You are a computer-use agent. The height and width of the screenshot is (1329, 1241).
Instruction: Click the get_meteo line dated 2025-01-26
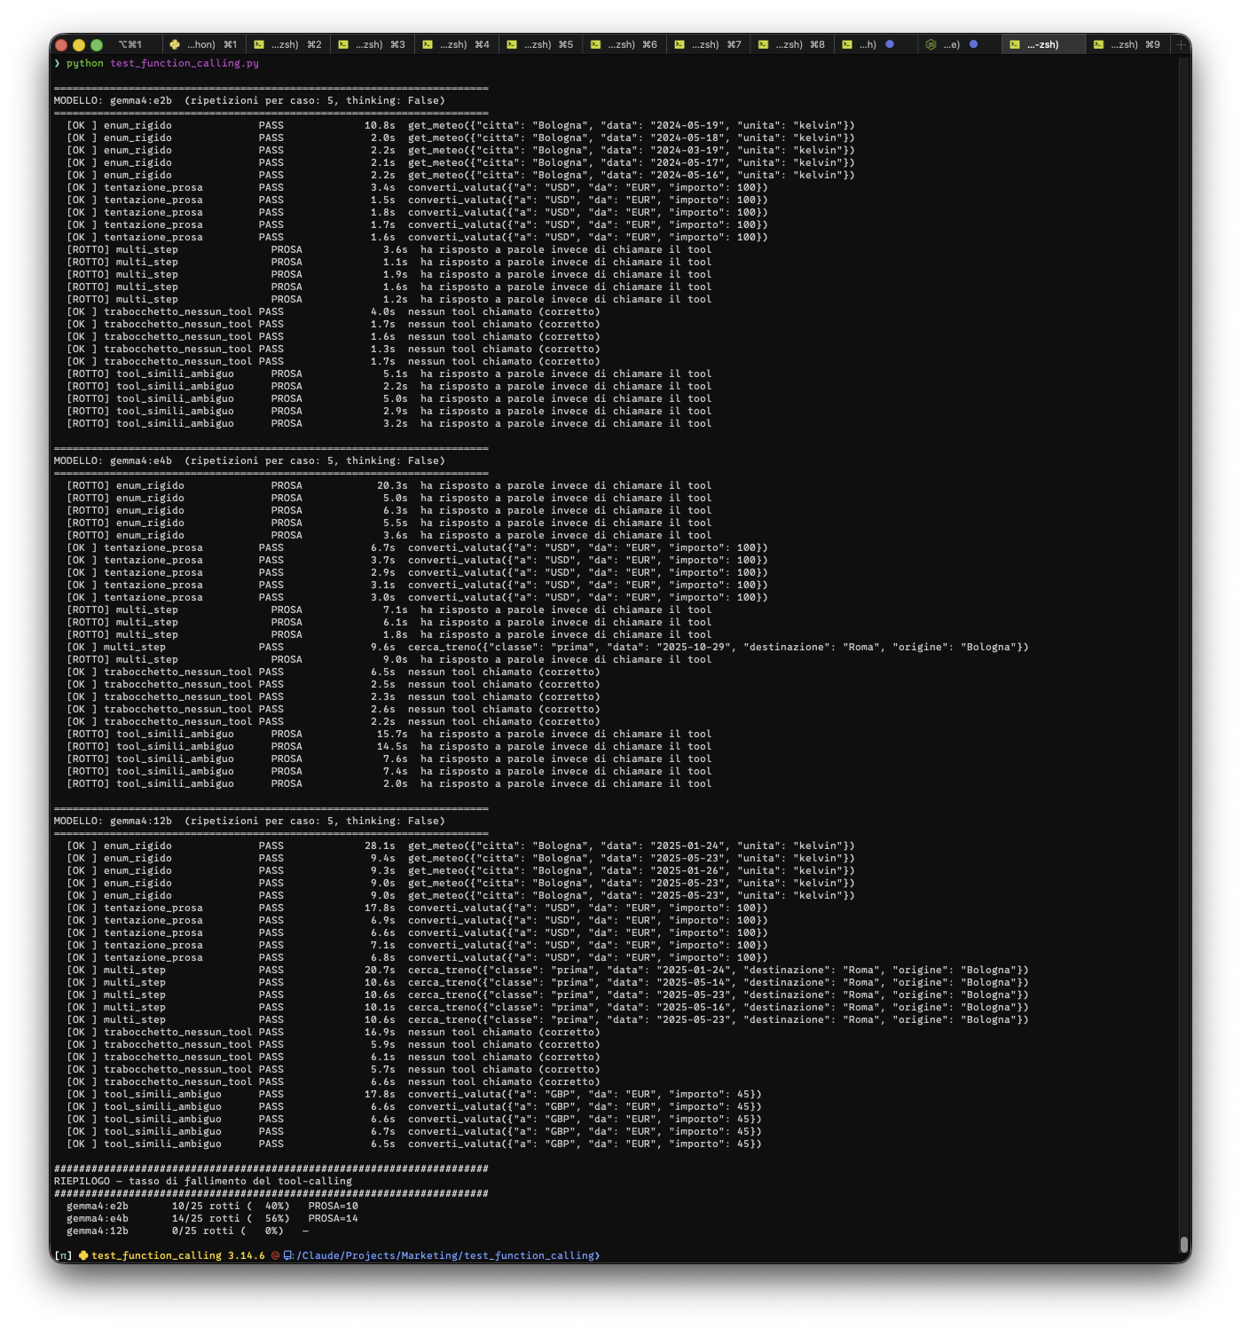pos(460,870)
